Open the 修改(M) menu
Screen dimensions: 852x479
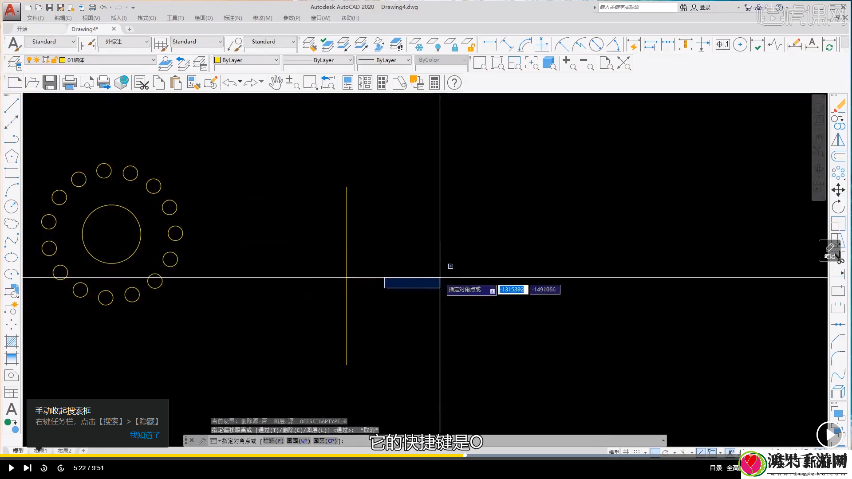tap(262, 18)
